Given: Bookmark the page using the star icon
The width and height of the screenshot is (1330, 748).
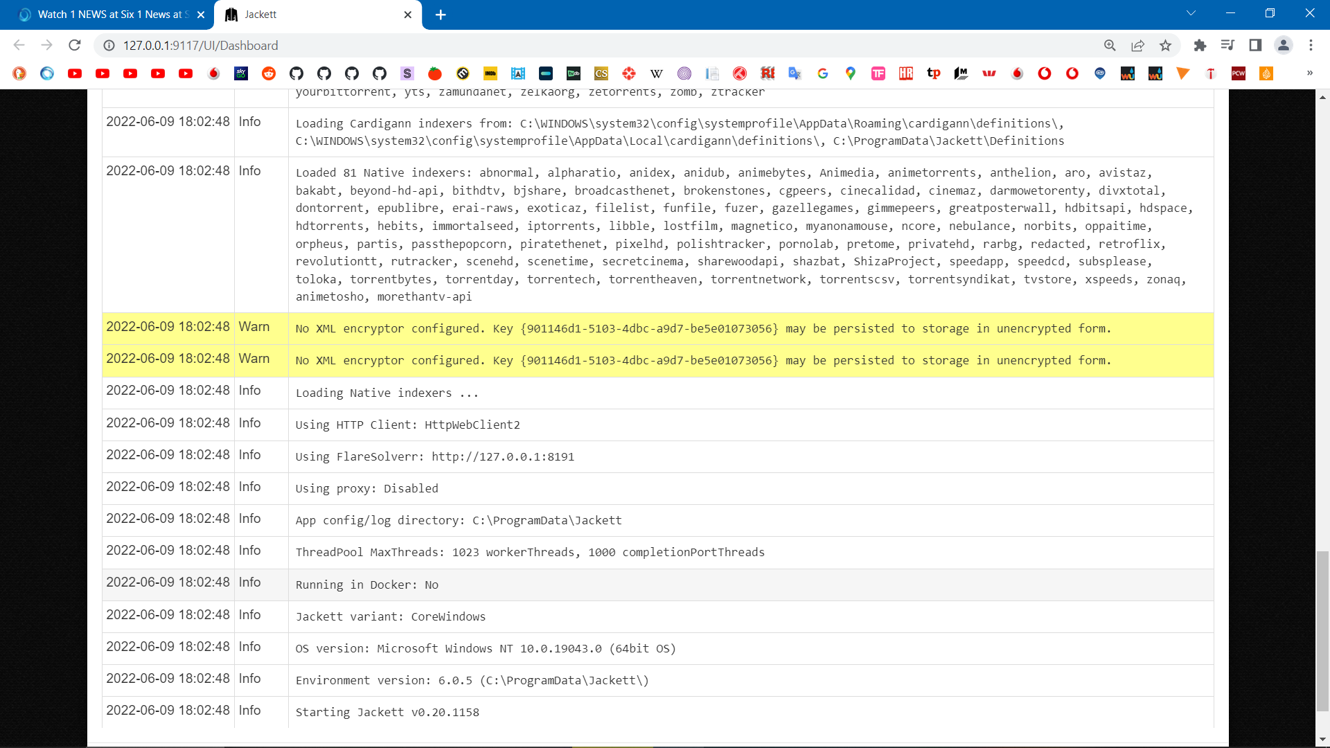Looking at the screenshot, I should click(x=1165, y=45).
